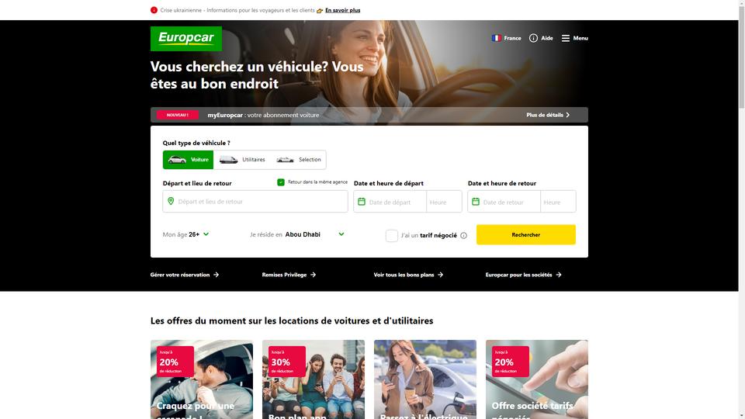Open the departure Heure selector
The height and width of the screenshot is (419, 745).
(x=444, y=202)
